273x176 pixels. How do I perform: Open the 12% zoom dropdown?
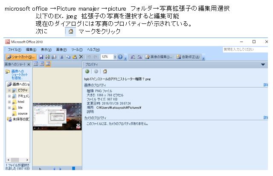tap(115, 57)
